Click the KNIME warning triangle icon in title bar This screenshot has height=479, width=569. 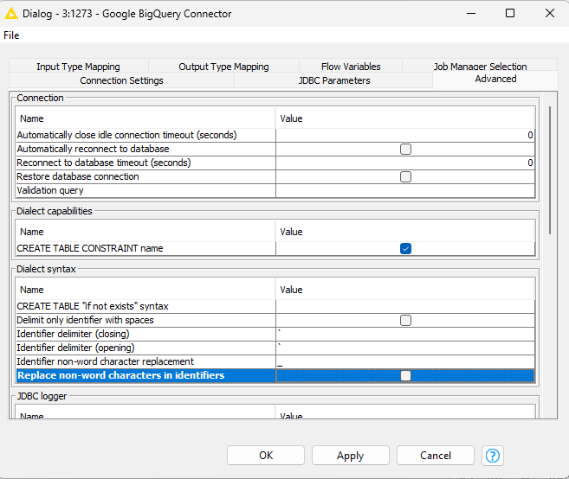[12, 13]
